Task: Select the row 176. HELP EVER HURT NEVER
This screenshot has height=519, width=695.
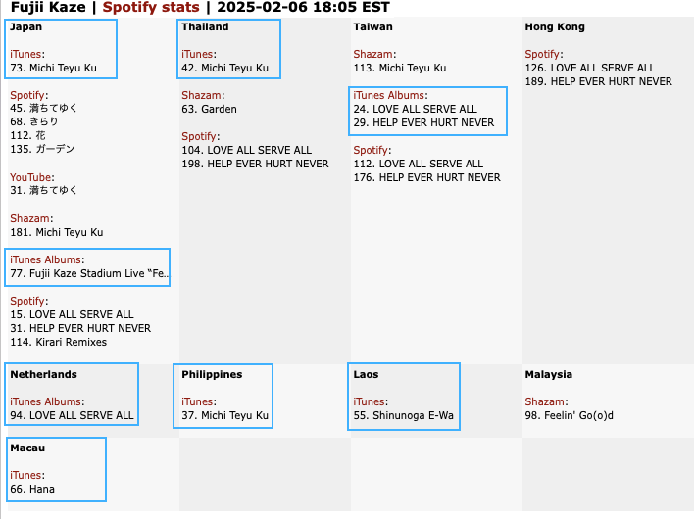Action: [427, 177]
